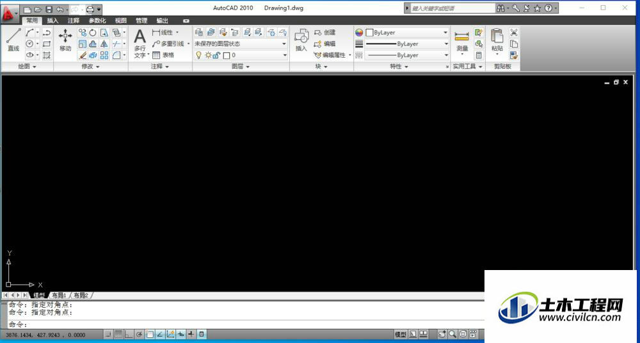Click the Undo arrow icon
This screenshot has width=640, height=343.
click(60, 10)
